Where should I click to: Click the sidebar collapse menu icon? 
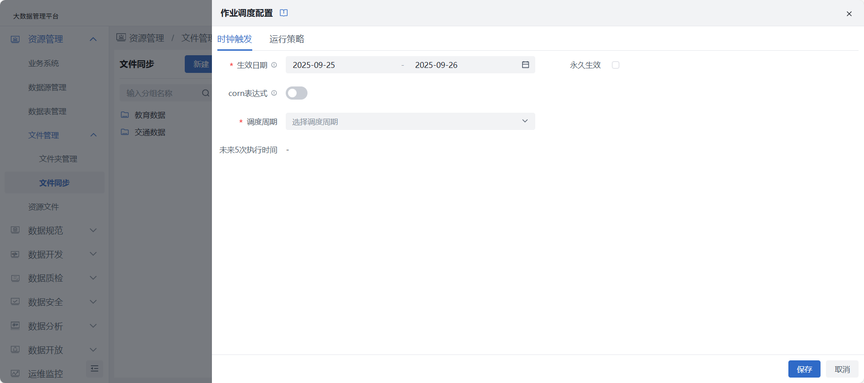tap(94, 369)
